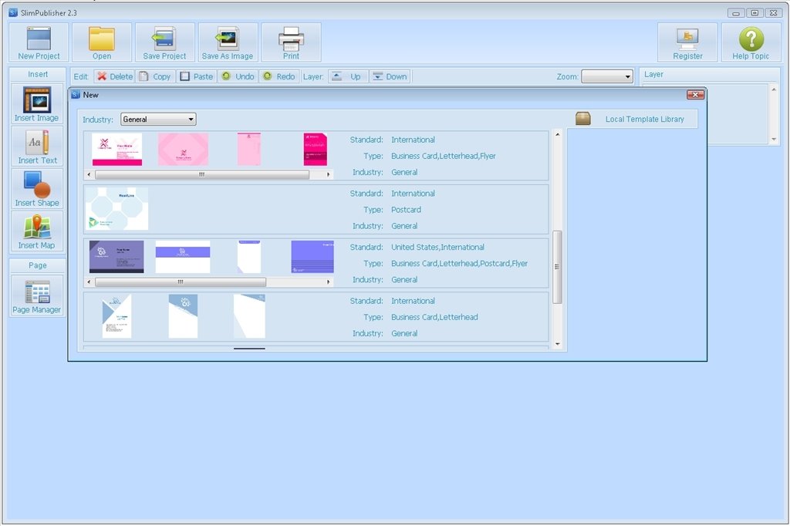
Task: Click 'United States,International' standard text
Action: 438,248
